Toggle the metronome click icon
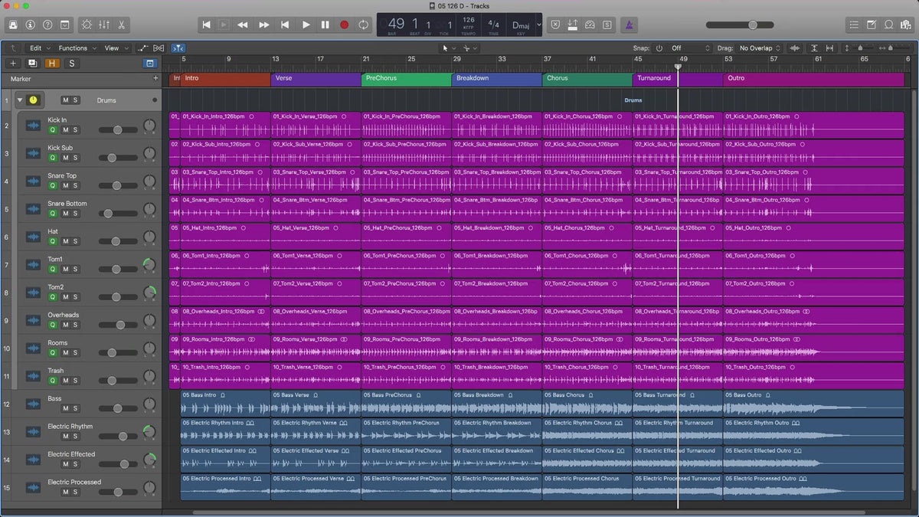The image size is (919, 517). pyautogui.click(x=629, y=25)
